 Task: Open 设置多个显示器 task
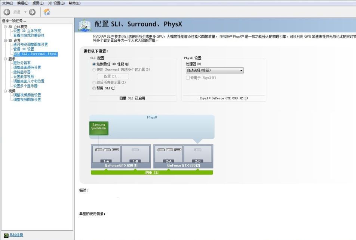click(25, 86)
